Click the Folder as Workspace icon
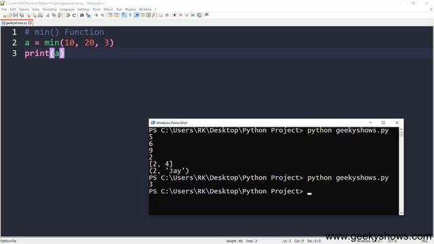434x244 pixels. [x=161, y=15]
